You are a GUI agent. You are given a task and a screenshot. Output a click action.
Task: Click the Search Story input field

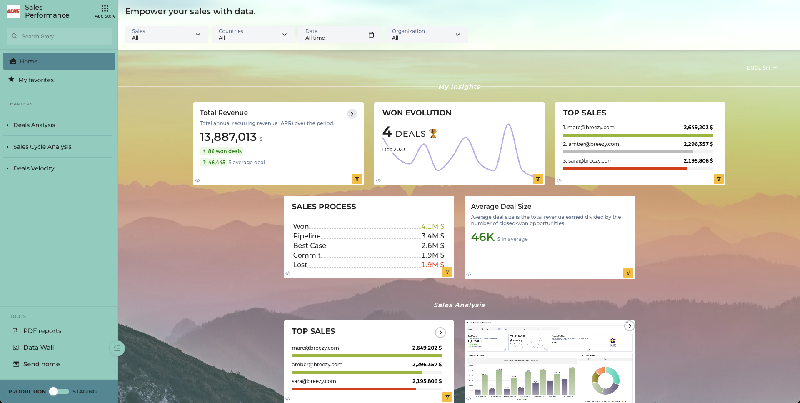pyautogui.click(x=59, y=36)
